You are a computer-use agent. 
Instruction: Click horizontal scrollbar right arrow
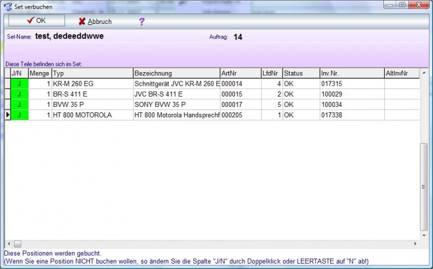point(416,244)
